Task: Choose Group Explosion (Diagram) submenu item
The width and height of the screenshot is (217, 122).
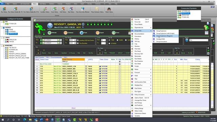Action: [165, 36]
